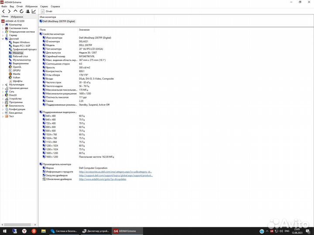Click the Mantle tree icon
314x235 pixels.
[10, 74]
